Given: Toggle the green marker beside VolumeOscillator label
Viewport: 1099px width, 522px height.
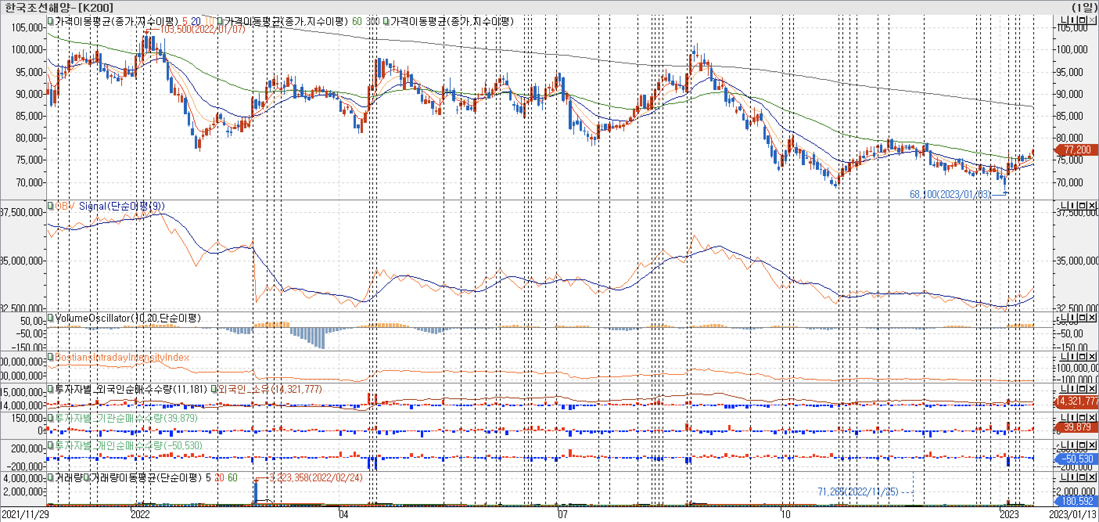Looking at the screenshot, I should click(50, 318).
